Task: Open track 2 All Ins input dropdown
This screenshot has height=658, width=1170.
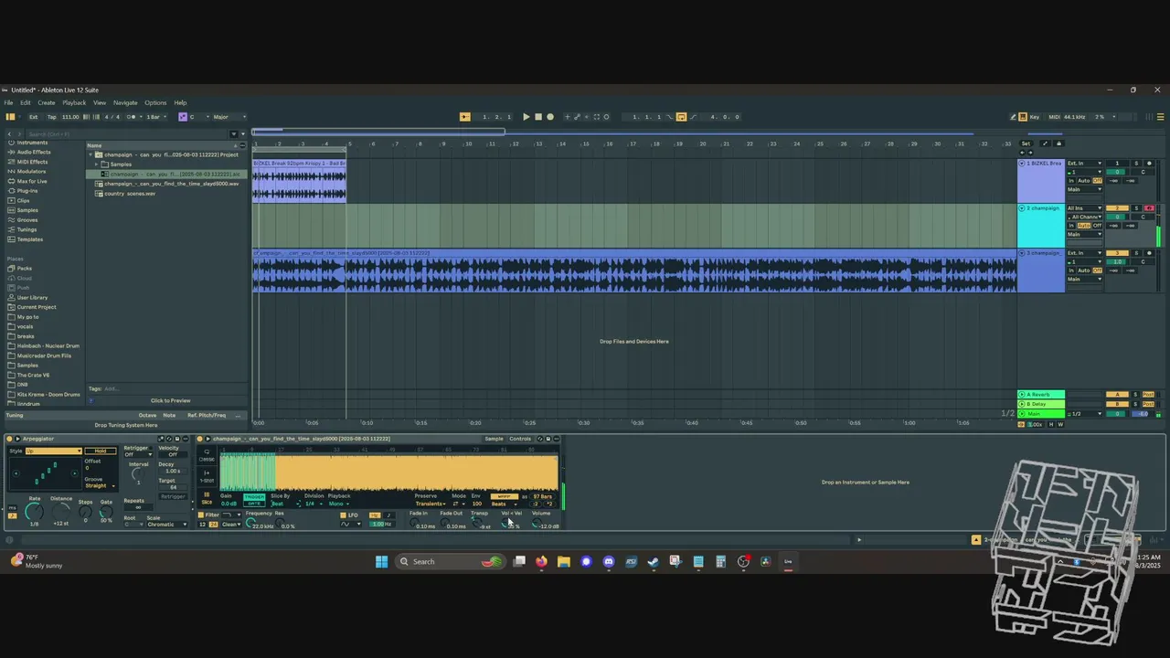Action: tap(1085, 208)
